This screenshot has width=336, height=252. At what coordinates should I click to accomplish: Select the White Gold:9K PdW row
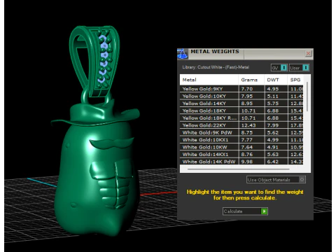[241, 132]
